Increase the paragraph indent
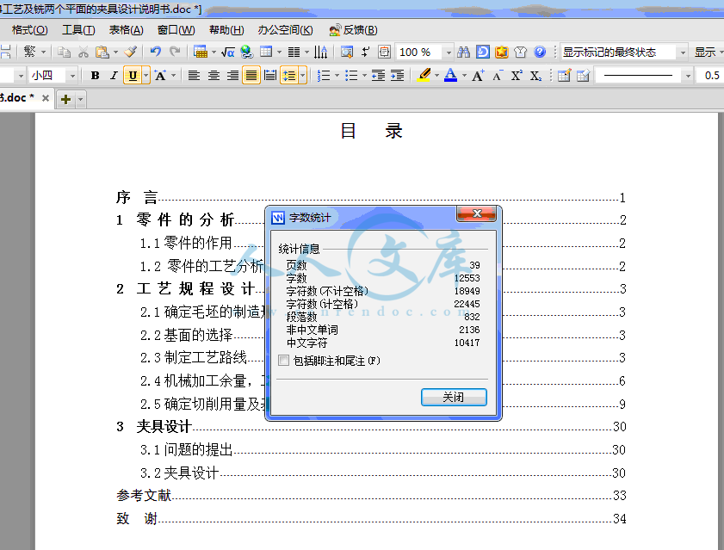This screenshot has width=724, height=550. 397,75
